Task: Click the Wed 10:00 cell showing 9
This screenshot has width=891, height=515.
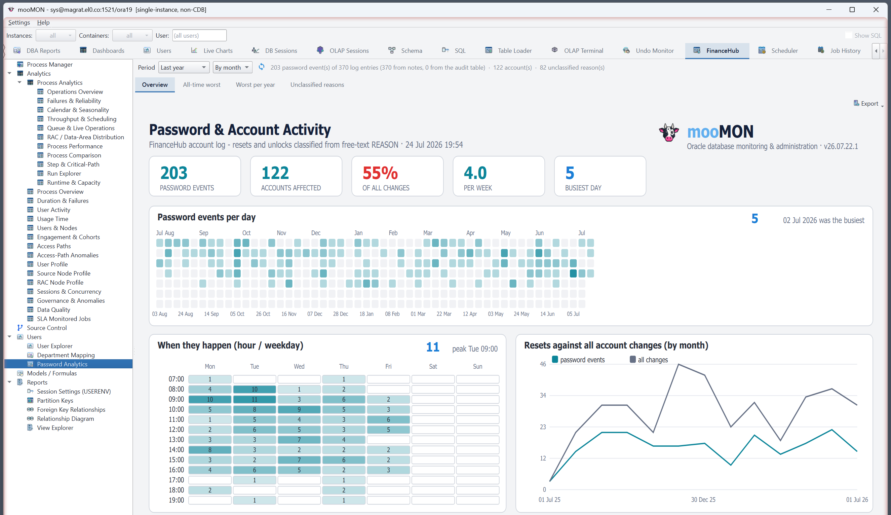Action: click(x=299, y=410)
